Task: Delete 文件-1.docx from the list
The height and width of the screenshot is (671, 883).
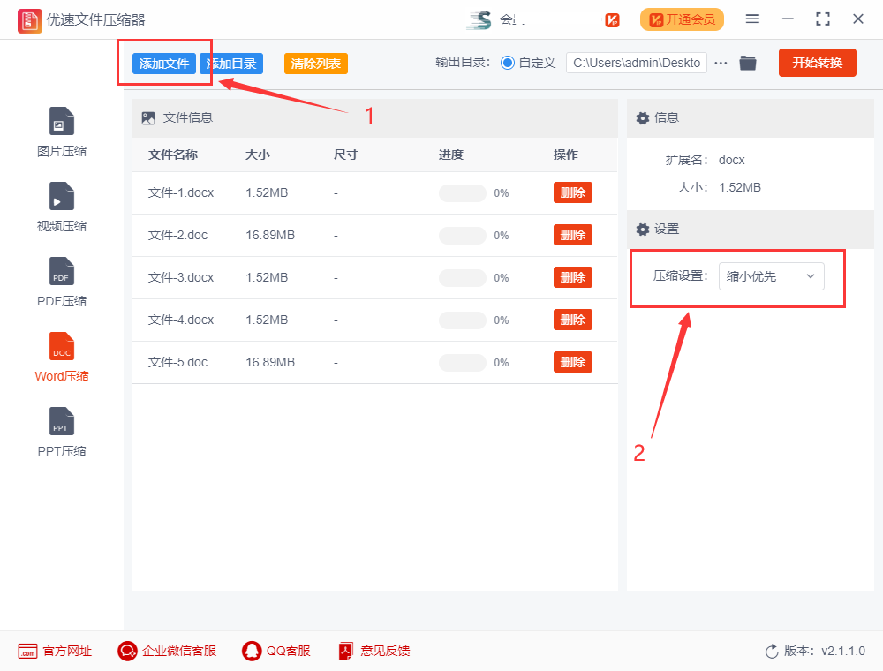Action: 573,192
